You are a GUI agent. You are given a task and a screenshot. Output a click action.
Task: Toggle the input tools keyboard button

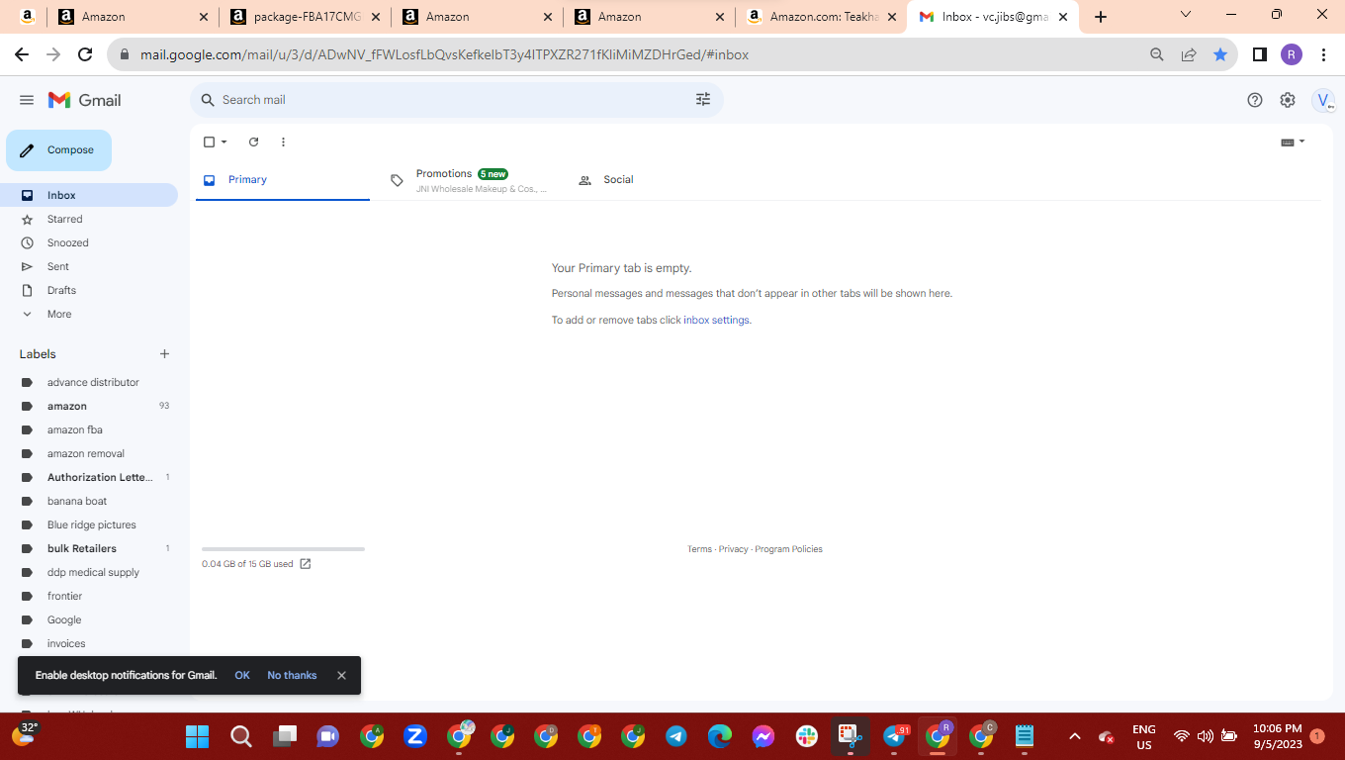(1287, 142)
